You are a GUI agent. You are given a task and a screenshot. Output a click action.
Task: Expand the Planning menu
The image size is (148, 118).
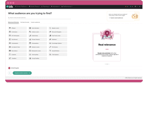click(x=45, y=6)
